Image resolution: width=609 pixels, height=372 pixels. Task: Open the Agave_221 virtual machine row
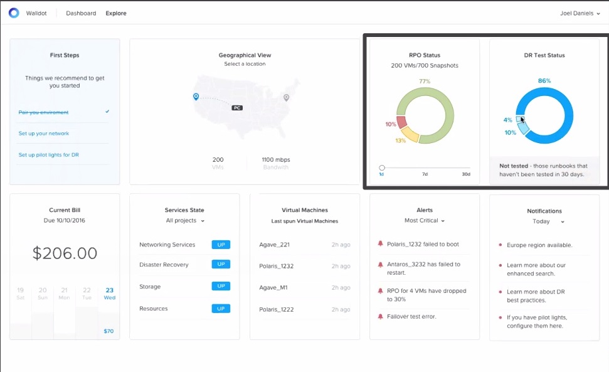(x=305, y=245)
